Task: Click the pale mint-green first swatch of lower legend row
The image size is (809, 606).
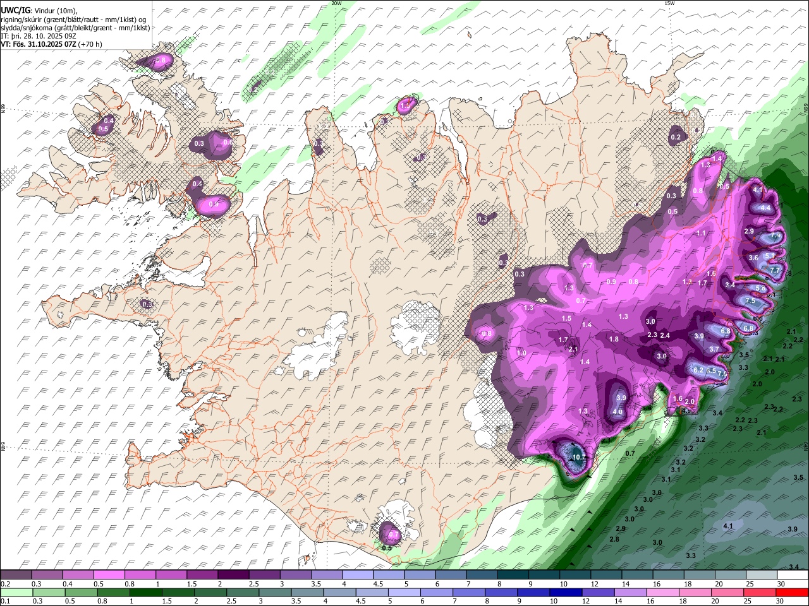Action: click(16, 592)
